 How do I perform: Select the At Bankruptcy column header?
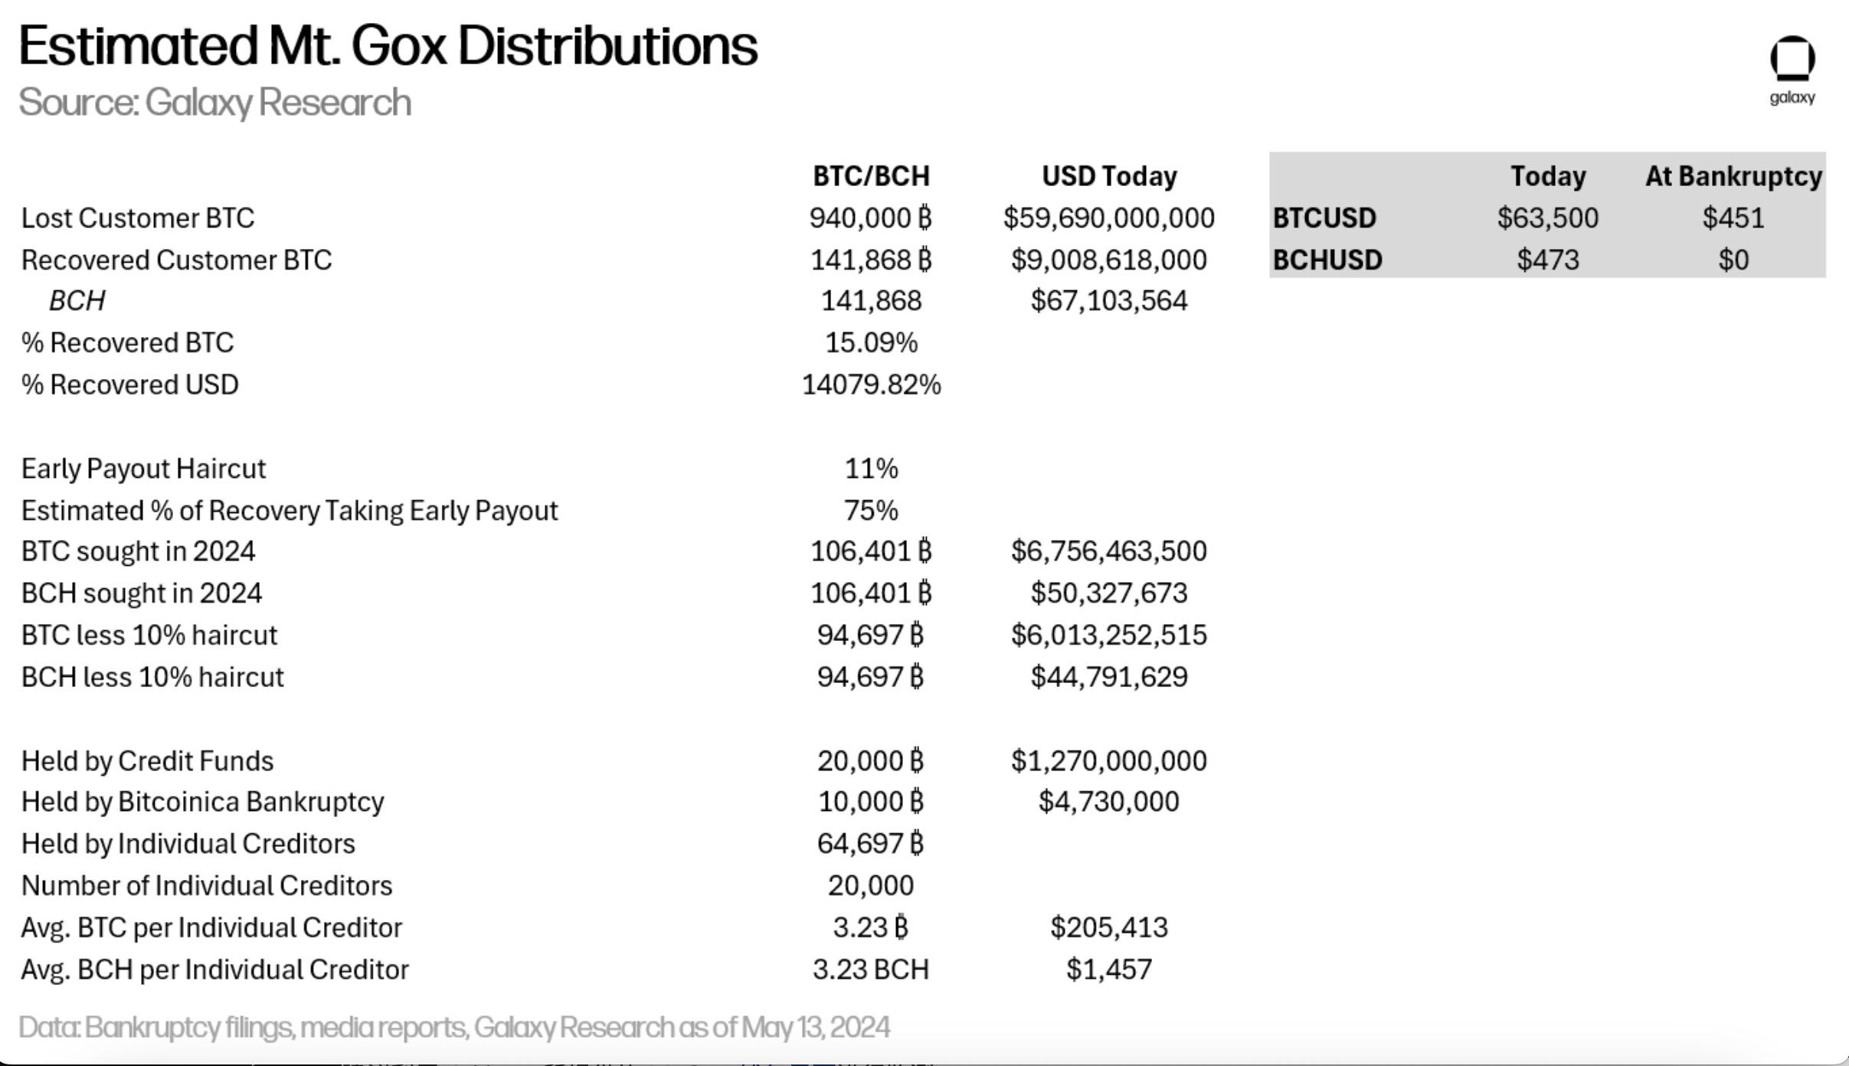pos(1733,176)
